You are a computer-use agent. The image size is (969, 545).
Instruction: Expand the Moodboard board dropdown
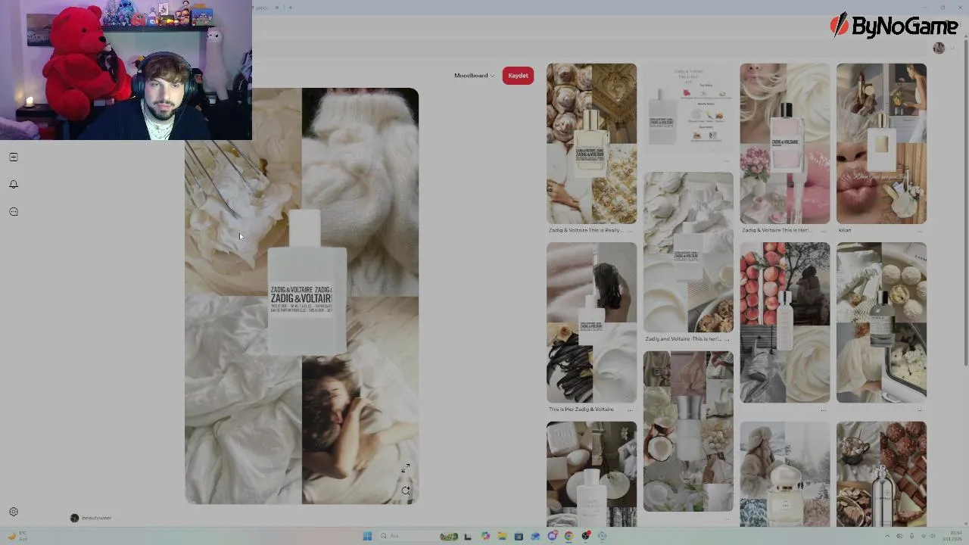[474, 76]
